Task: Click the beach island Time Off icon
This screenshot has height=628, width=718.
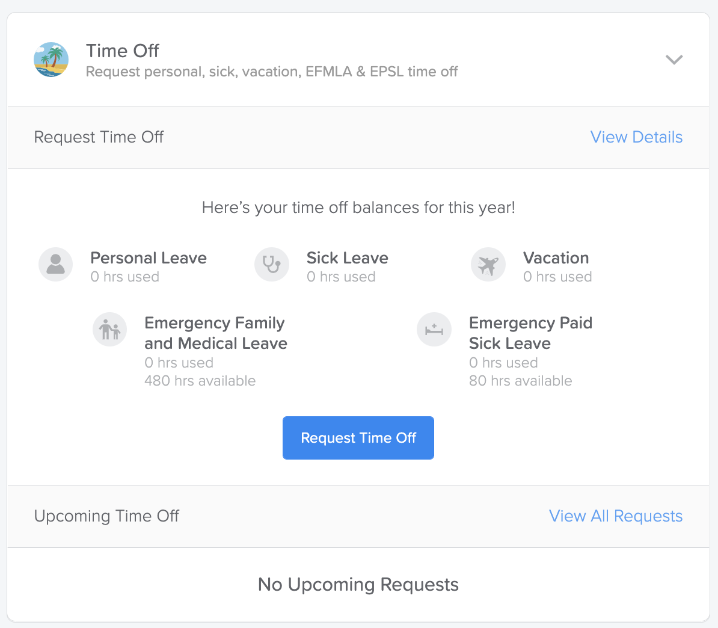Action: [x=51, y=60]
